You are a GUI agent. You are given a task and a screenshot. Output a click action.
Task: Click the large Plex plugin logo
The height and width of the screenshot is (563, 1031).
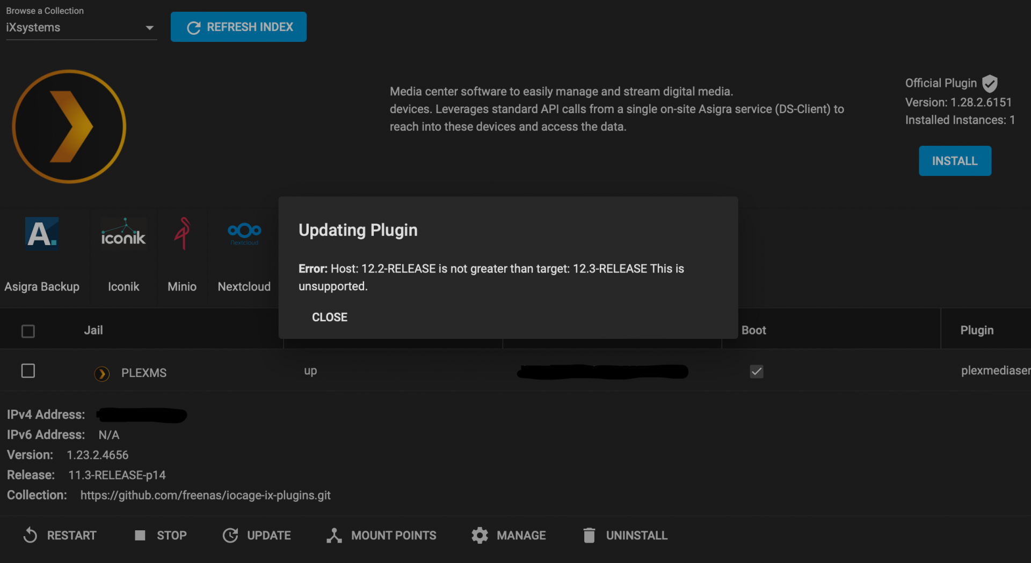(x=69, y=127)
